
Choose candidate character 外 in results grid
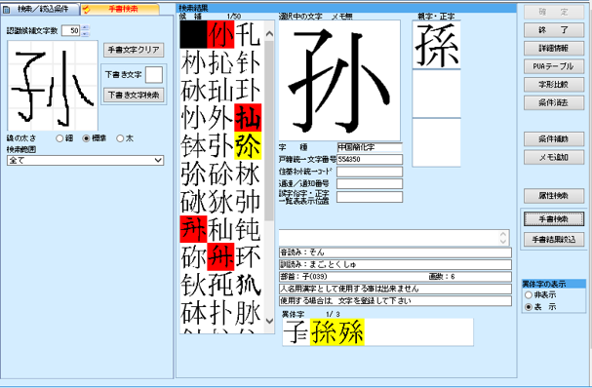pos(220,118)
